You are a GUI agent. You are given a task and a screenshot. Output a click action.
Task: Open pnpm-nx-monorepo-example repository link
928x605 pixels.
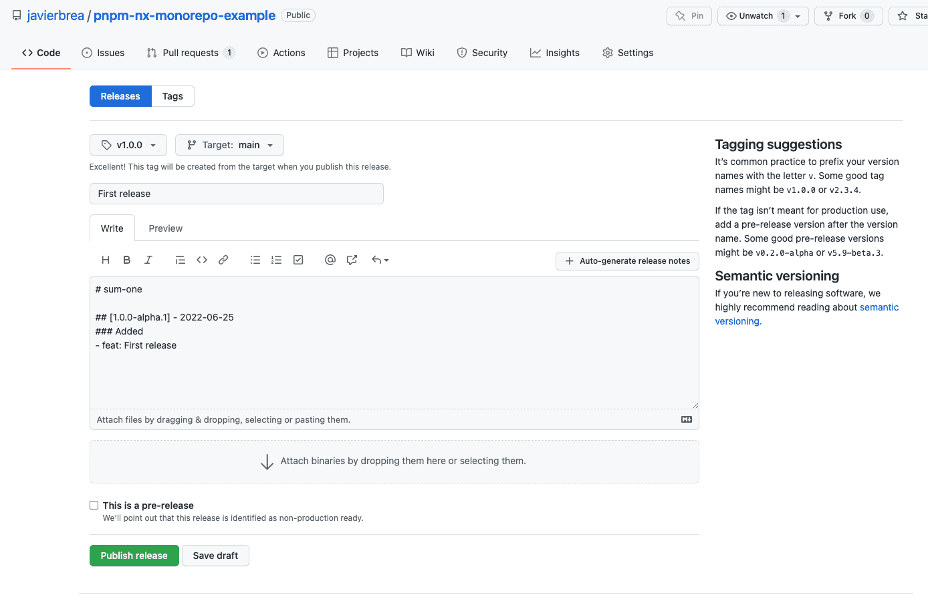pyautogui.click(x=185, y=15)
